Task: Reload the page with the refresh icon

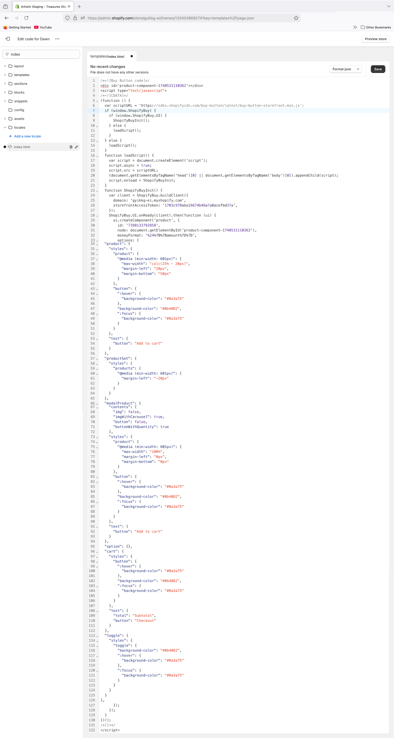Action: (x=26, y=18)
